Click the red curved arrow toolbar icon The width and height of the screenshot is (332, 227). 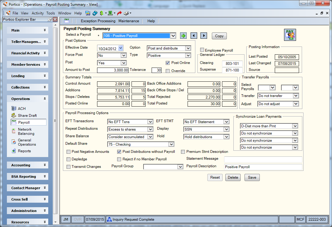pos(120,13)
